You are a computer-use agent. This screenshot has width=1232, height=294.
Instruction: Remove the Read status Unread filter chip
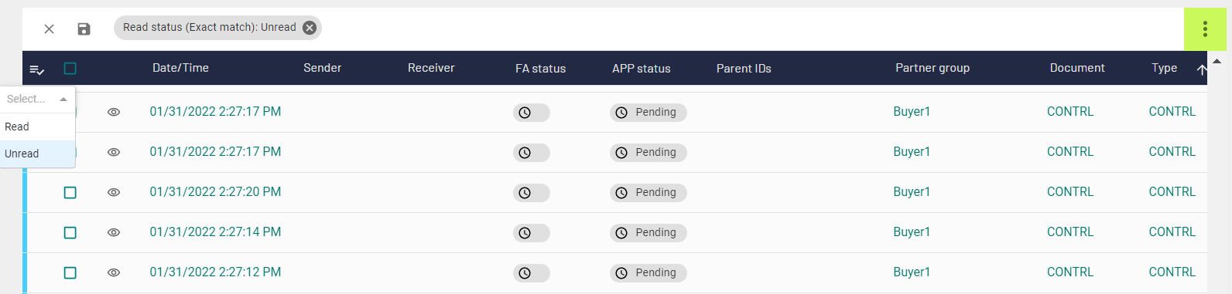coord(310,28)
